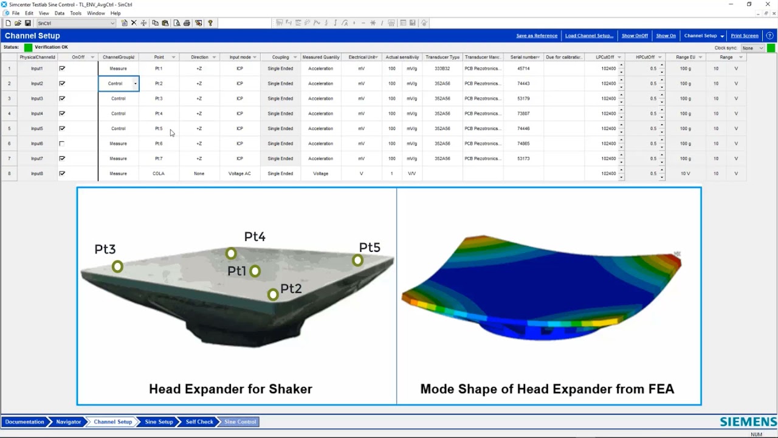Open the Point column filter arrow
The image size is (778, 438).
173,57
